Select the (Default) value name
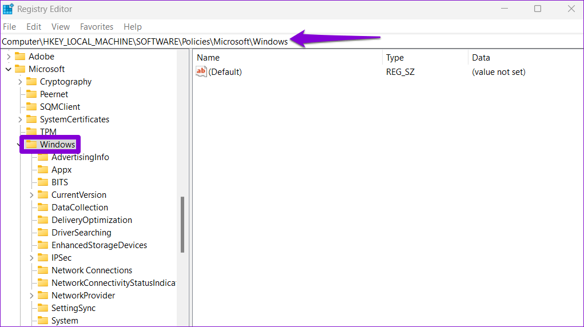Screen dimensions: 584x327 coord(225,72)
